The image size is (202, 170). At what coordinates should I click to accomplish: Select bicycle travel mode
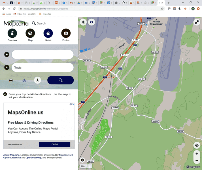pyautogui.click(x=24, y=80)
